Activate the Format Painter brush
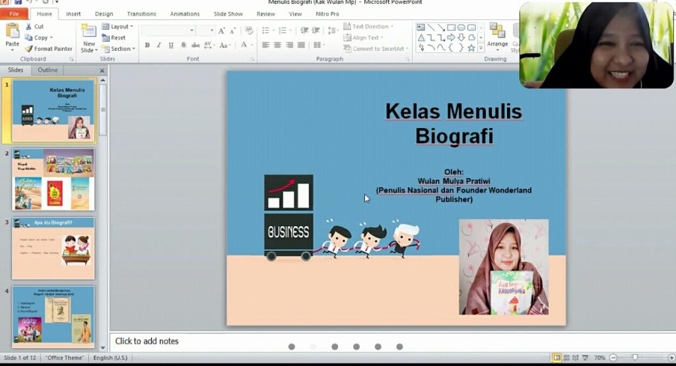This screenshot has height=366, width=676. tap(48, 49)
